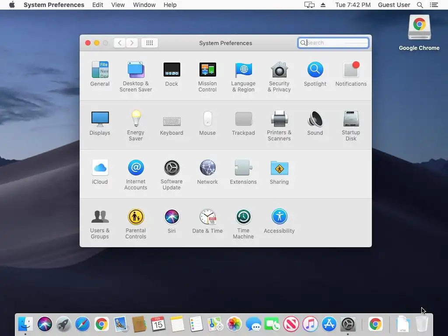Open the Edit menu
The image size is (448, 336).
tap(98, 5)
